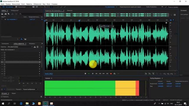
Task: Select the Time Selection I-beam tool
Action: [x=51, y=7]
